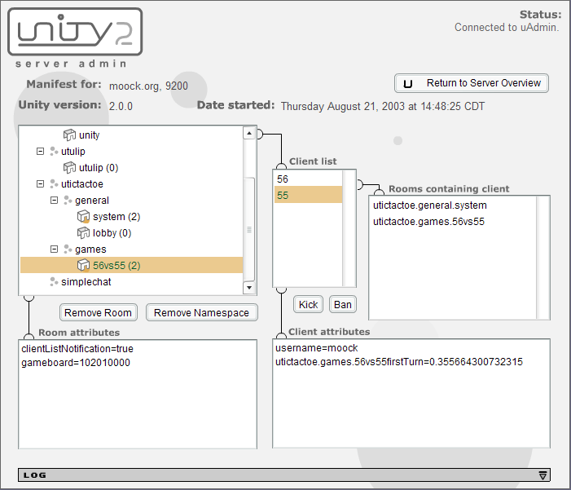Viewport: 571px width, 490px height.
Task: Click the clientListNotification=true attribute
Action: point(77,349)
